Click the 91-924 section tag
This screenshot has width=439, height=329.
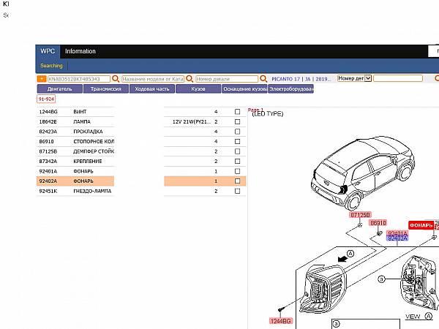[x=46, y=99]
